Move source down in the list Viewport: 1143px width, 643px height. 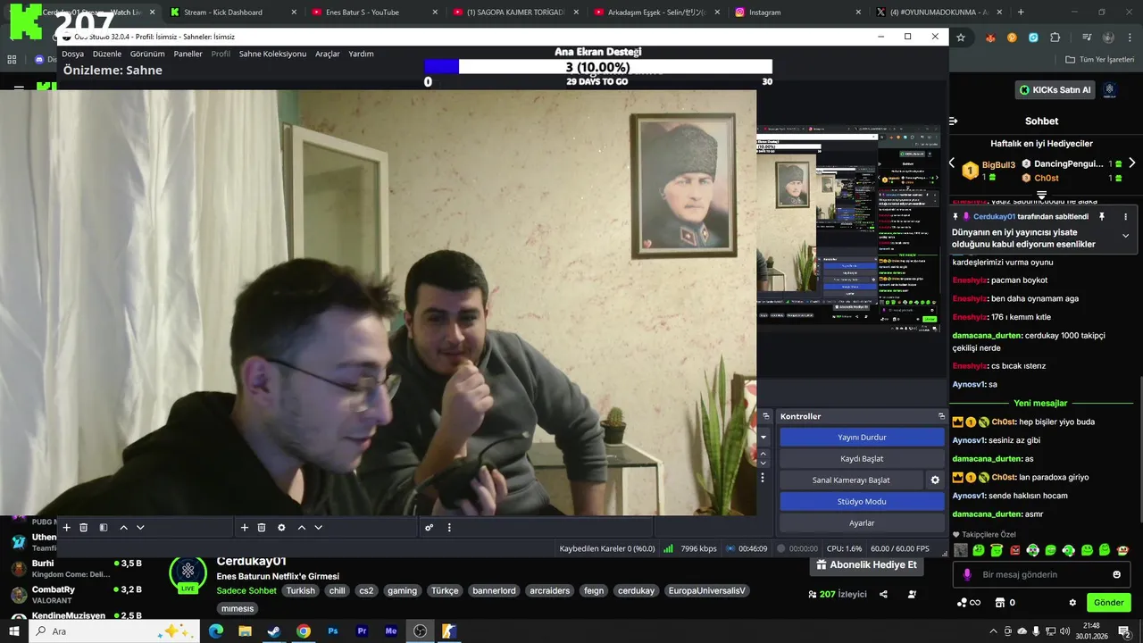[x=318, y=528]
